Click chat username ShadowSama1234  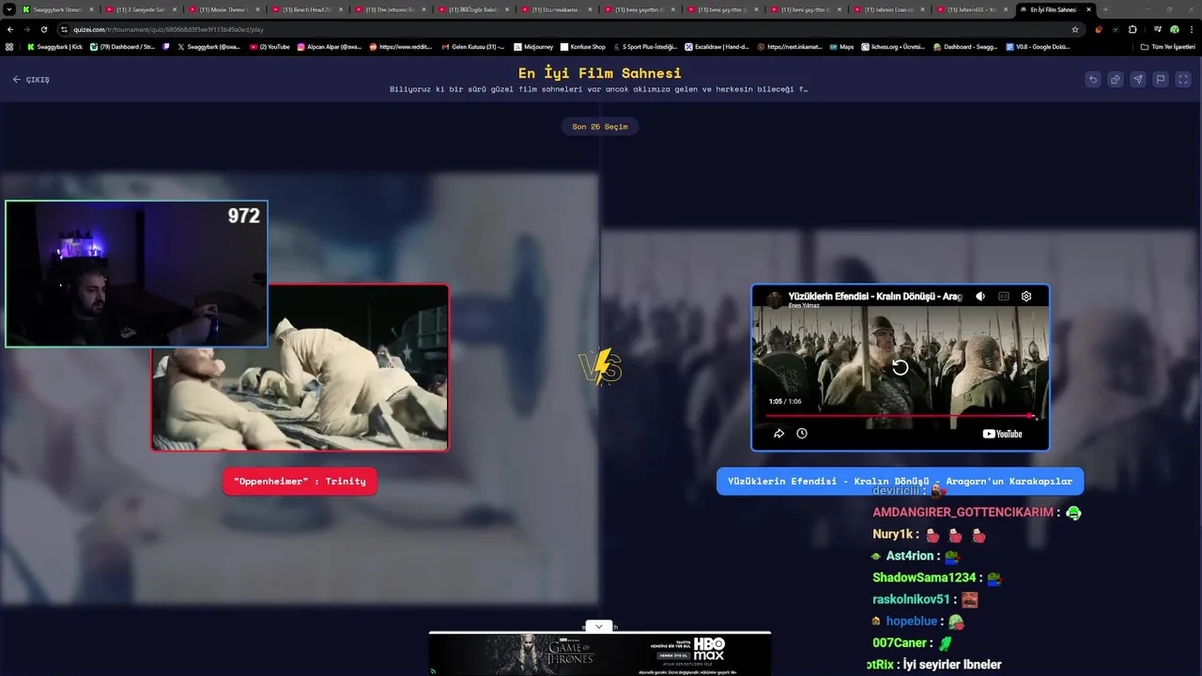(x=925, y=577)
